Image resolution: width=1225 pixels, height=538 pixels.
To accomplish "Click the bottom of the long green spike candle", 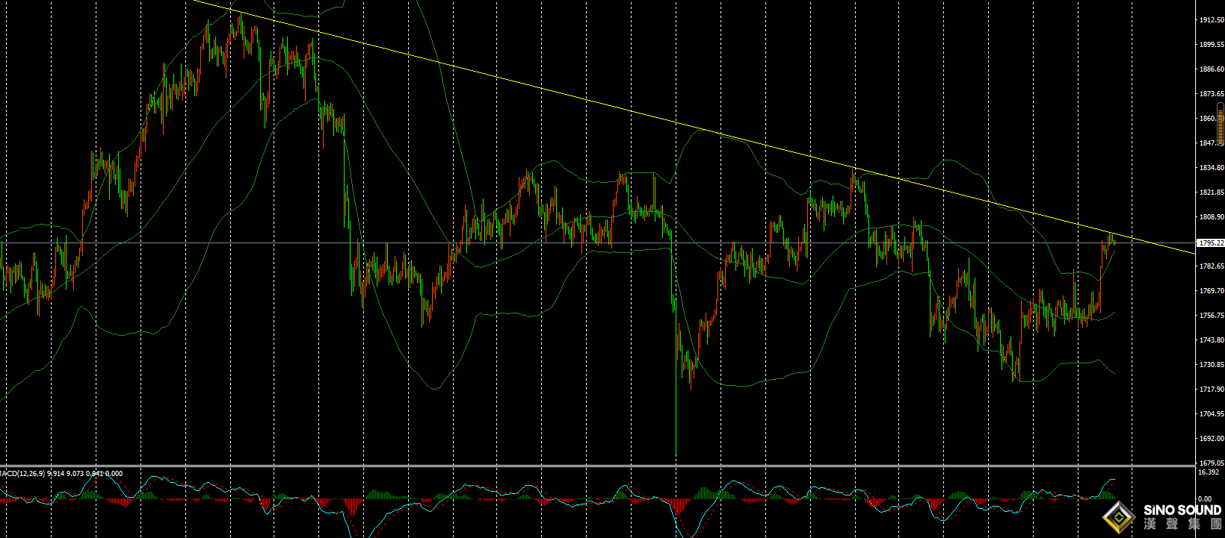I will click(676, 452).
